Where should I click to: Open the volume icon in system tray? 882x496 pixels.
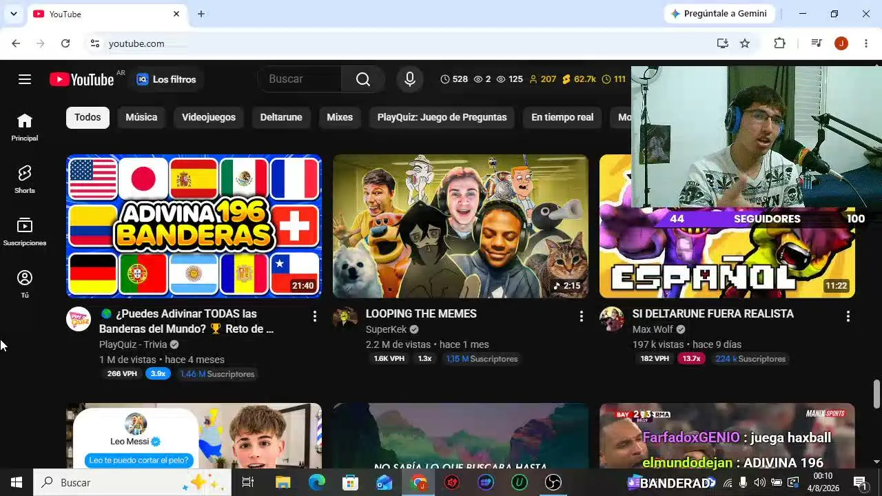click(760, 482)
